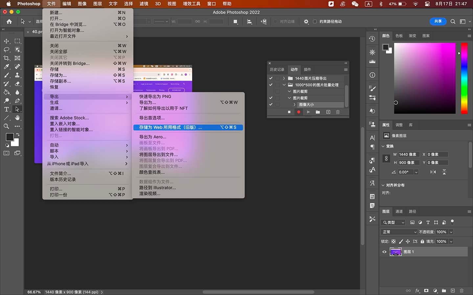This screenshot has width=473, height=295.
Task: Click the record button in Actions panel
Action: click(299, 112)
